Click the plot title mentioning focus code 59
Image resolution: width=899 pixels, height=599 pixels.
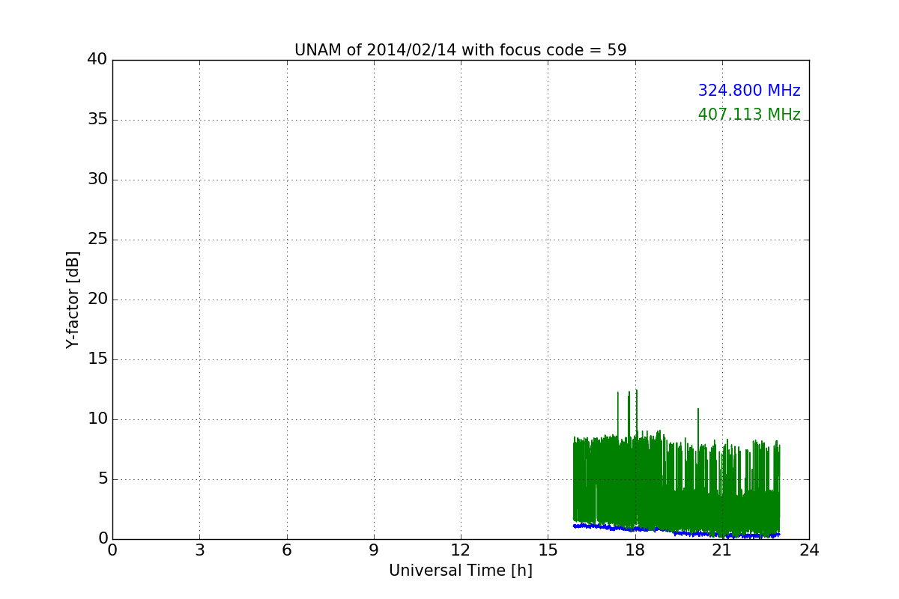460,50
